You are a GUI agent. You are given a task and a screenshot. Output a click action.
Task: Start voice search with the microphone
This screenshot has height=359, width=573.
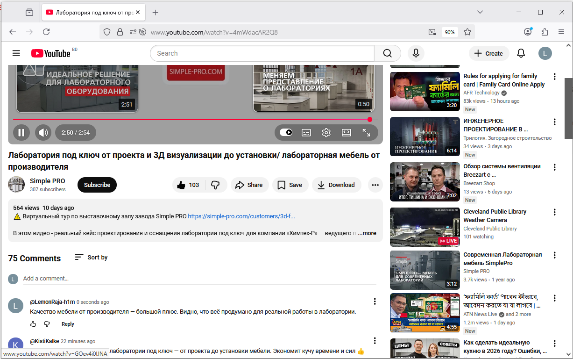(x=416, y=53)
